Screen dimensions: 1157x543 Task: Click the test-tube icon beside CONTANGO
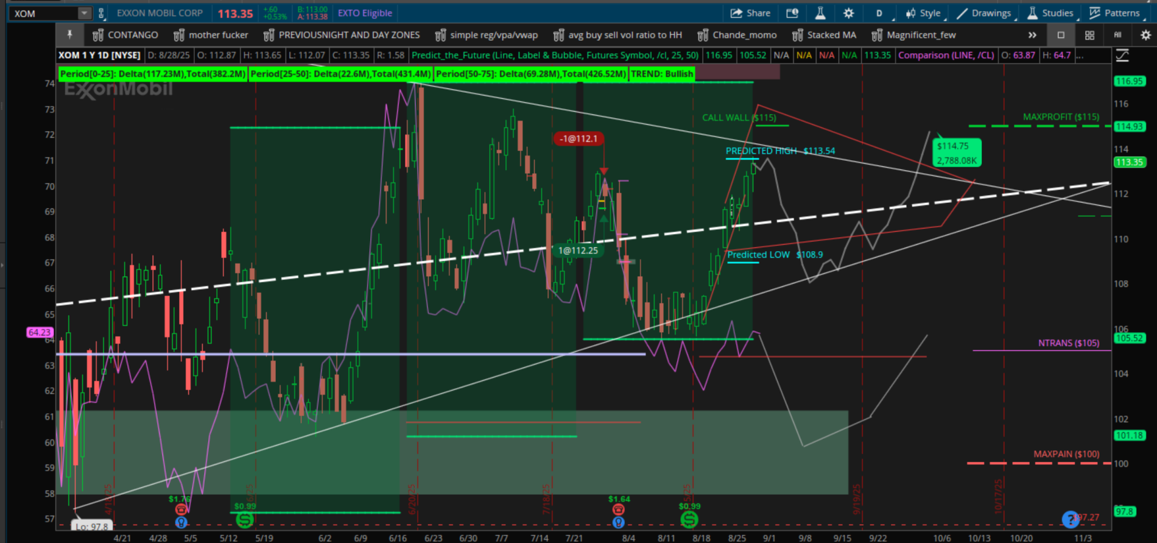98,35
